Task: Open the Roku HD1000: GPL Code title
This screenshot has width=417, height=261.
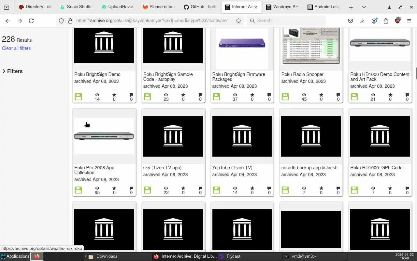Action: point(376,168)
